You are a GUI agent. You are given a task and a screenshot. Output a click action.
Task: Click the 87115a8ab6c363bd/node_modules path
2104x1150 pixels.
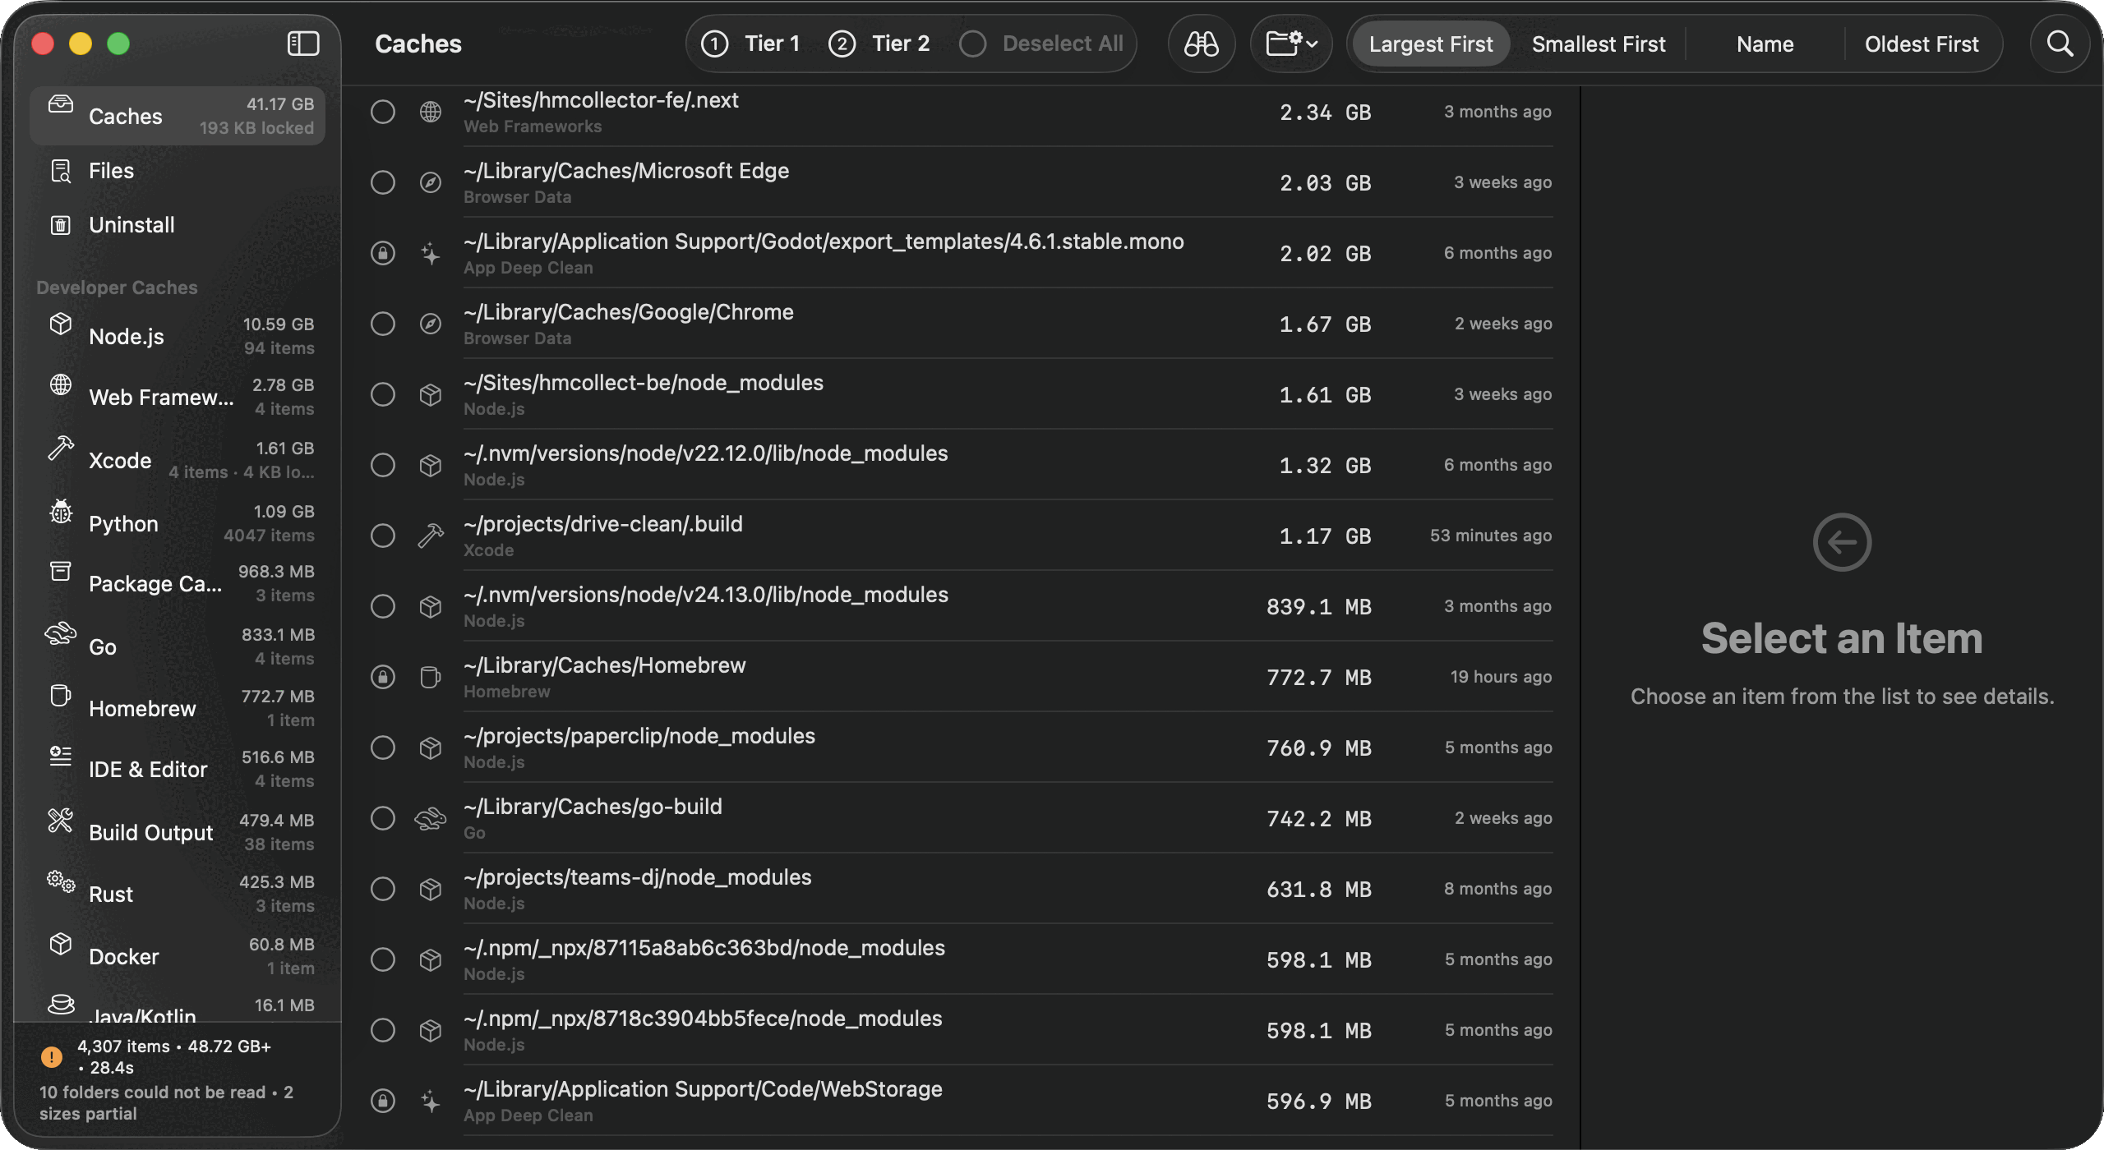point(704,948)
